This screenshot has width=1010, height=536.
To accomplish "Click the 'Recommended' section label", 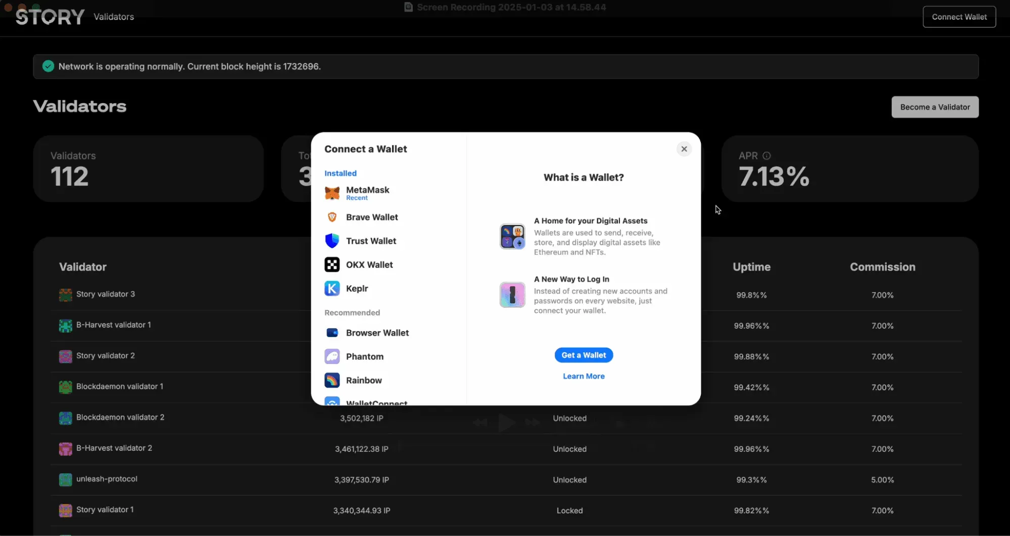I will (x=352, y=312).
